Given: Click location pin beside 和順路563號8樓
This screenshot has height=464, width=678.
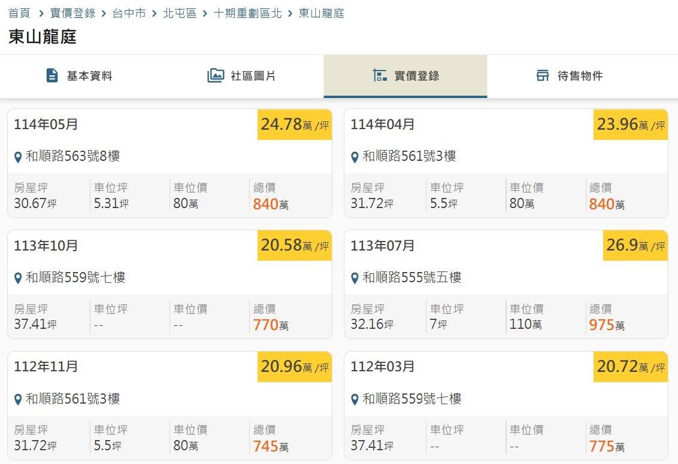Looking at the screenshot, I should click(18, 157).
